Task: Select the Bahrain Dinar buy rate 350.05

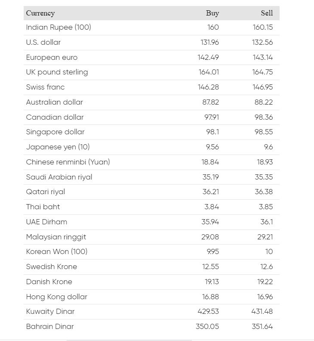Action: 207,326
